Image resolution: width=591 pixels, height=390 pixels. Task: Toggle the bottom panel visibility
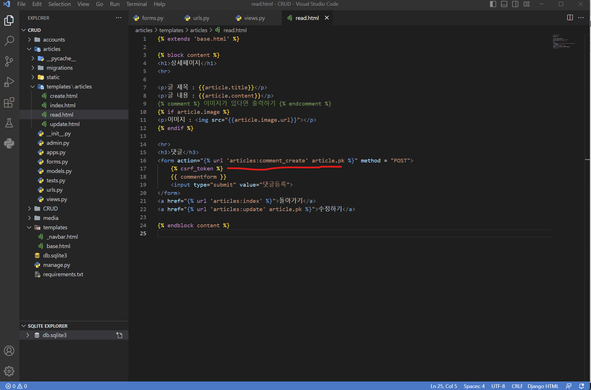504,4
